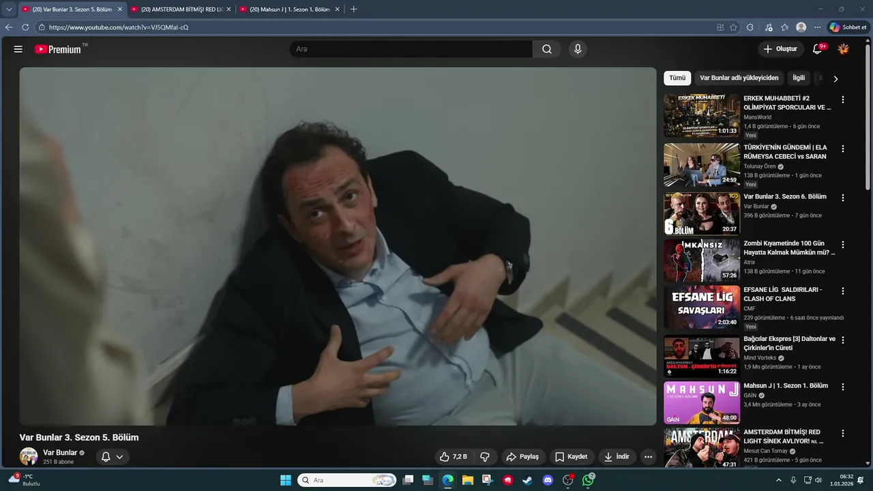The image size is (873, 491).
Task: Open the volume control in system tray
Action: [x=818, y=480]
